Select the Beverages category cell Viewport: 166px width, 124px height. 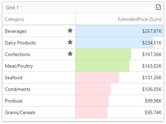(x=39, y=31)
